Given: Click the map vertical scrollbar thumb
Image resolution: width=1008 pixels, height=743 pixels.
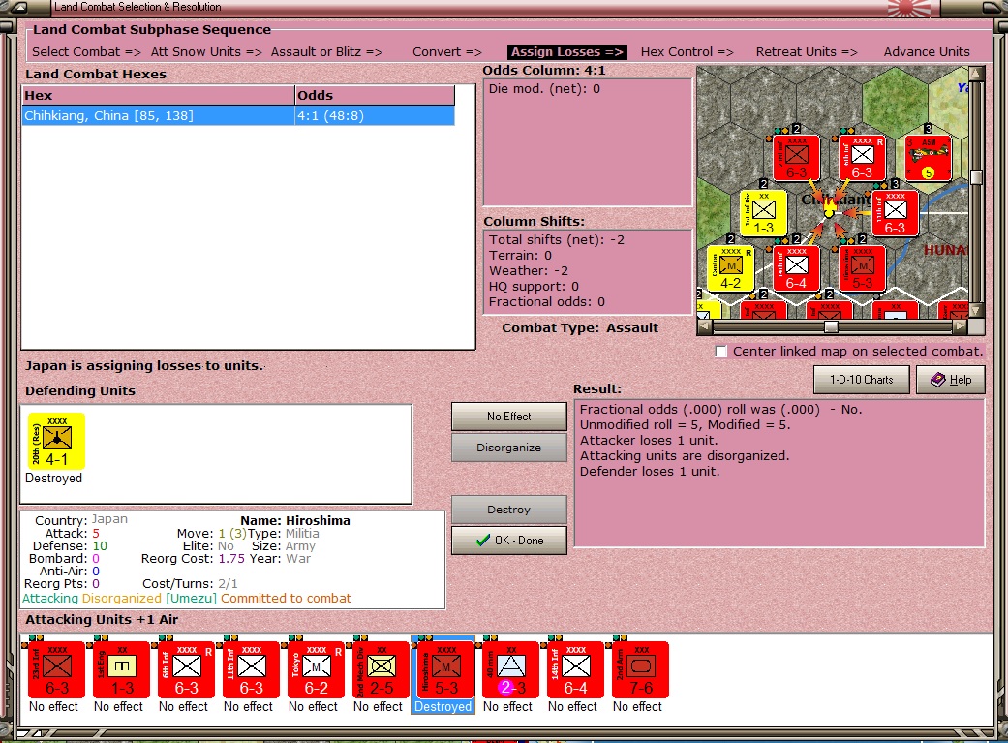Looking at the screenshot, I should click(x=976, y=177).
